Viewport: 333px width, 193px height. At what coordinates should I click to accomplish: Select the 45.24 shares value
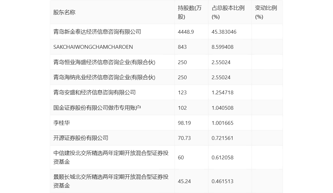click(x=184, y=181)
